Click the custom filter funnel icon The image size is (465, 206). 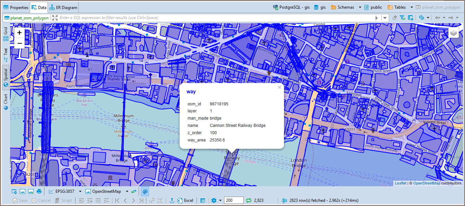pos(402,18)
